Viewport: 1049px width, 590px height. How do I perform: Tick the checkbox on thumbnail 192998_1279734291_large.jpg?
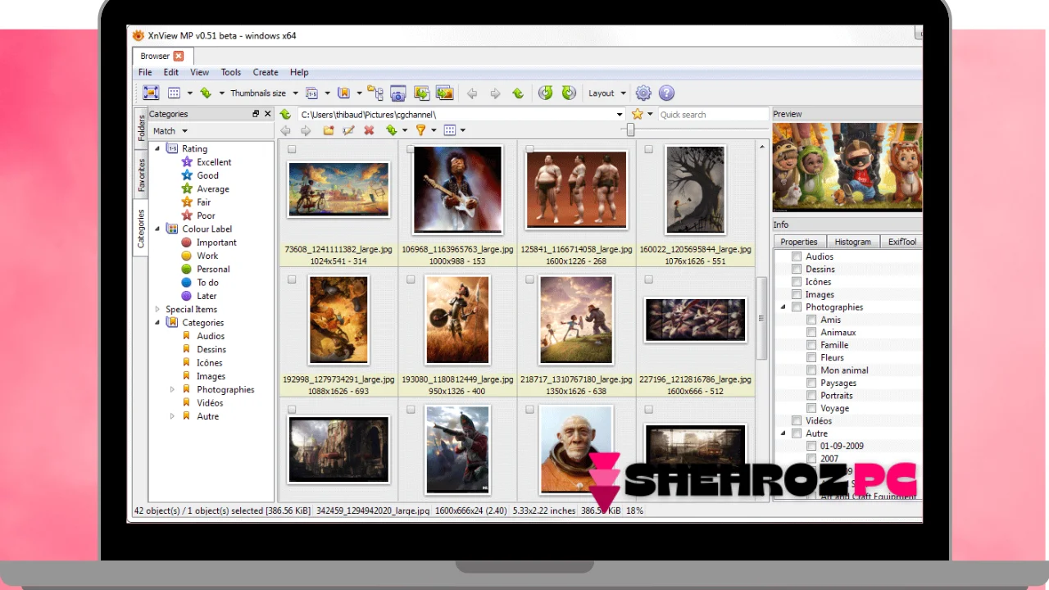pos(292,279)
